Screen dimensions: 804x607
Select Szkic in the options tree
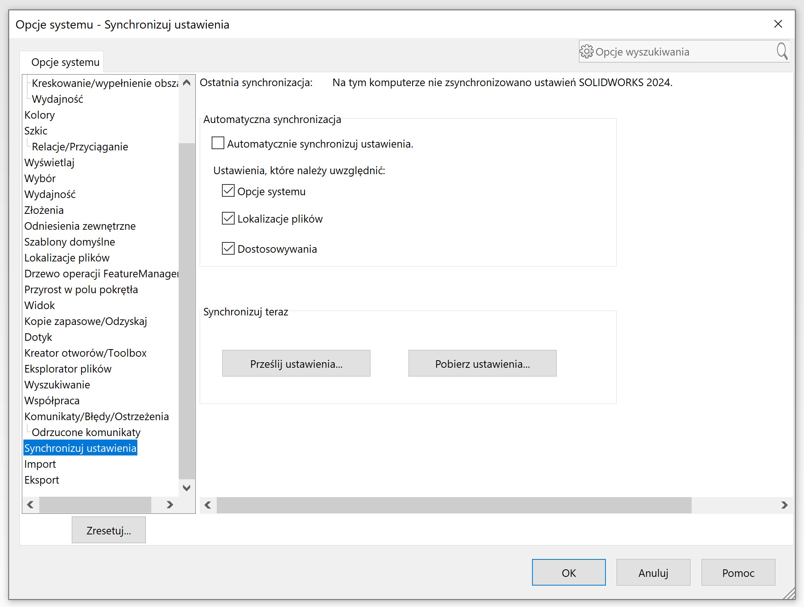(36, 131)
